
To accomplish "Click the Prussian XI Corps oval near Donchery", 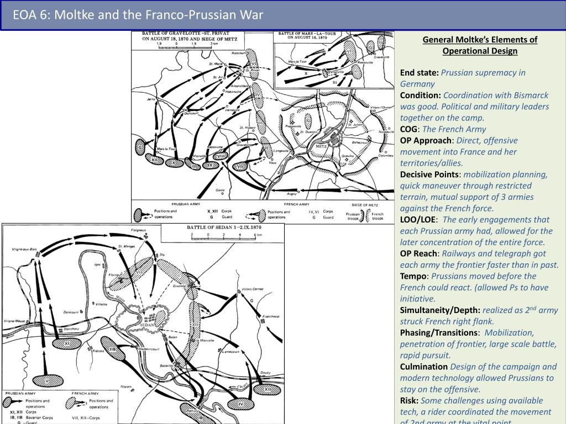I will click(x=67, y=343).
